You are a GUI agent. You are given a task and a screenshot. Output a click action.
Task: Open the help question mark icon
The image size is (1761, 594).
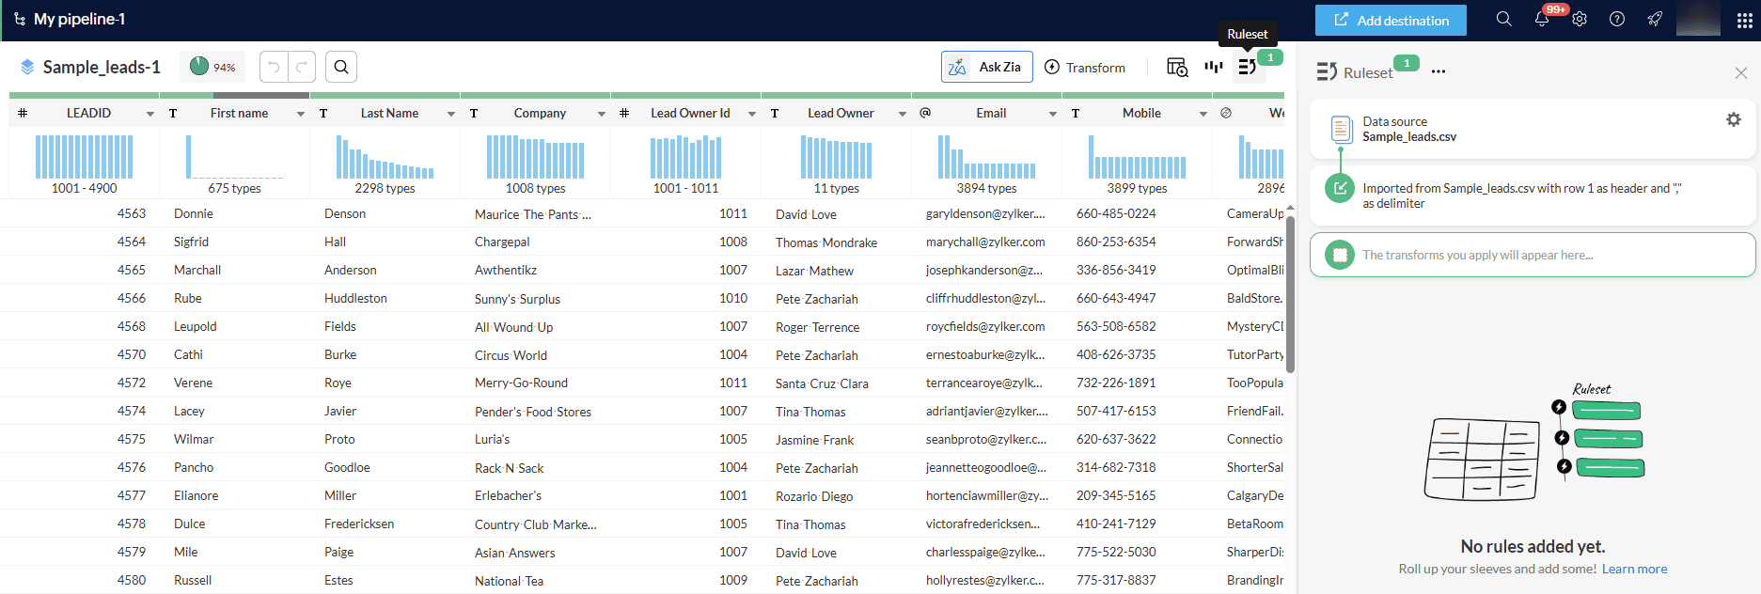tap(1617, 19)
